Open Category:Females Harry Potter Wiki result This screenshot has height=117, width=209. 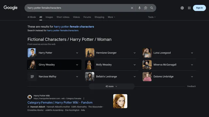60,103
